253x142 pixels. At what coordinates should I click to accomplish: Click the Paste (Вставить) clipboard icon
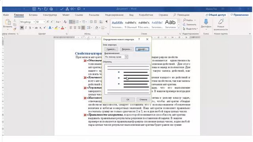(8, 22)
